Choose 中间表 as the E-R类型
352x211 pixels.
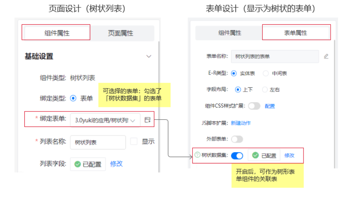click(x=266, y=73)
